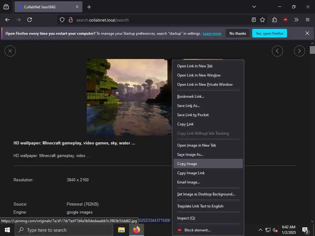Reload the current page
Viewport: 315px width, 236px height.
30,20
